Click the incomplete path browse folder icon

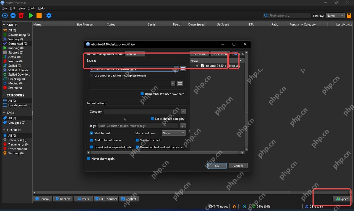tap(180, 83)
